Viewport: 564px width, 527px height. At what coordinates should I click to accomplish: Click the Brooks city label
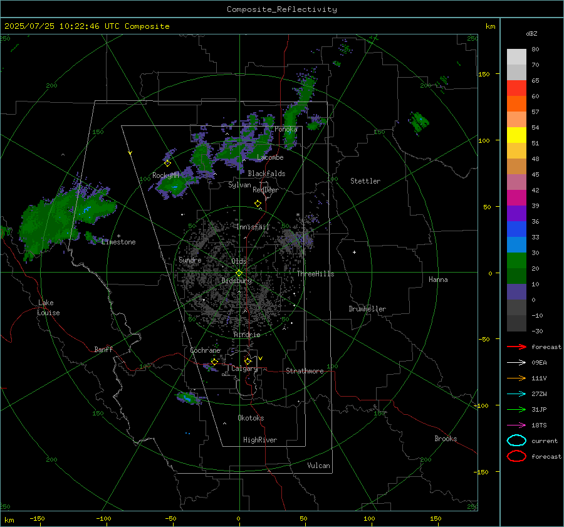coord(446,439)
